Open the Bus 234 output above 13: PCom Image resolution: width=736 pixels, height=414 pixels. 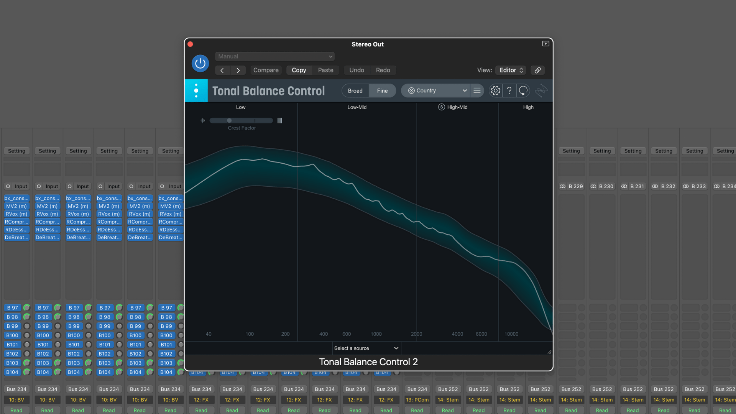[417, 389]
